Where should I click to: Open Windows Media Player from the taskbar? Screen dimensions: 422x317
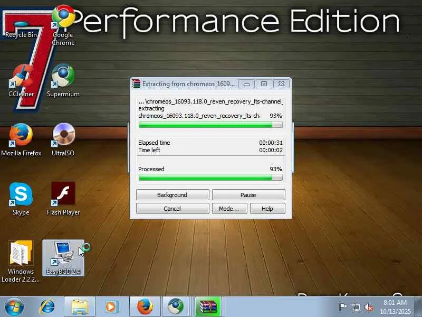[x=111, y=307]
